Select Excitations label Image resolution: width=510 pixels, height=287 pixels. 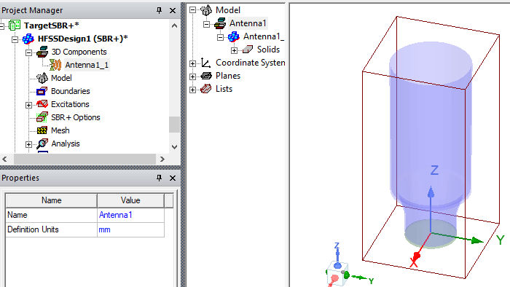[70, 104]
